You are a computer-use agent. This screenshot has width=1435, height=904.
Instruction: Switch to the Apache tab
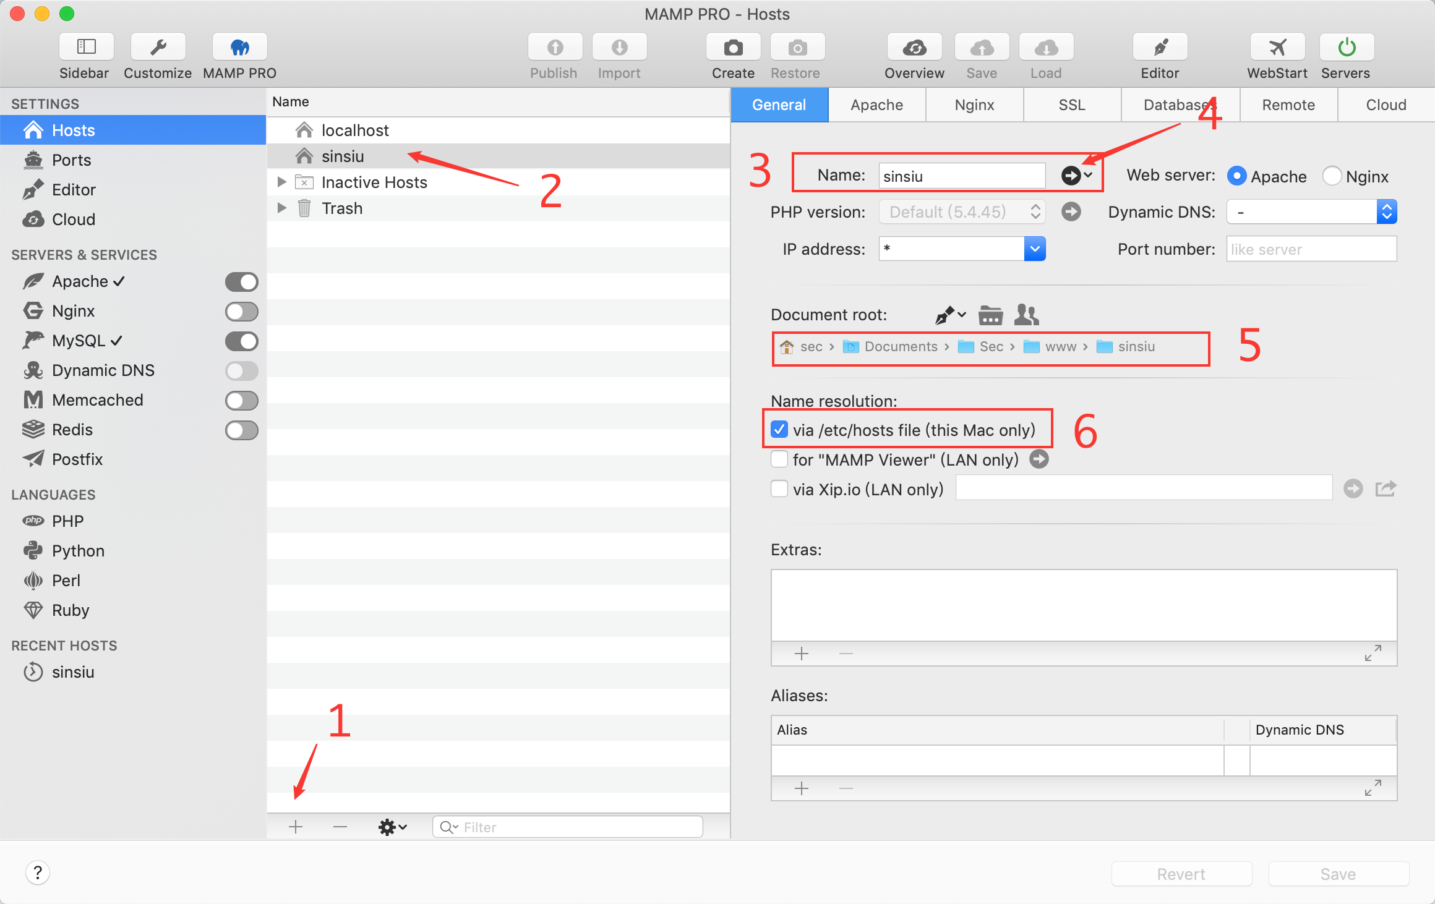876,105
